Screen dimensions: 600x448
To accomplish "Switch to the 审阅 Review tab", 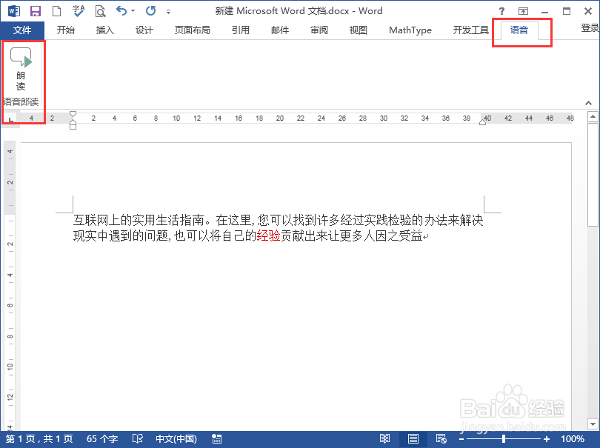I will coord(319,30).
